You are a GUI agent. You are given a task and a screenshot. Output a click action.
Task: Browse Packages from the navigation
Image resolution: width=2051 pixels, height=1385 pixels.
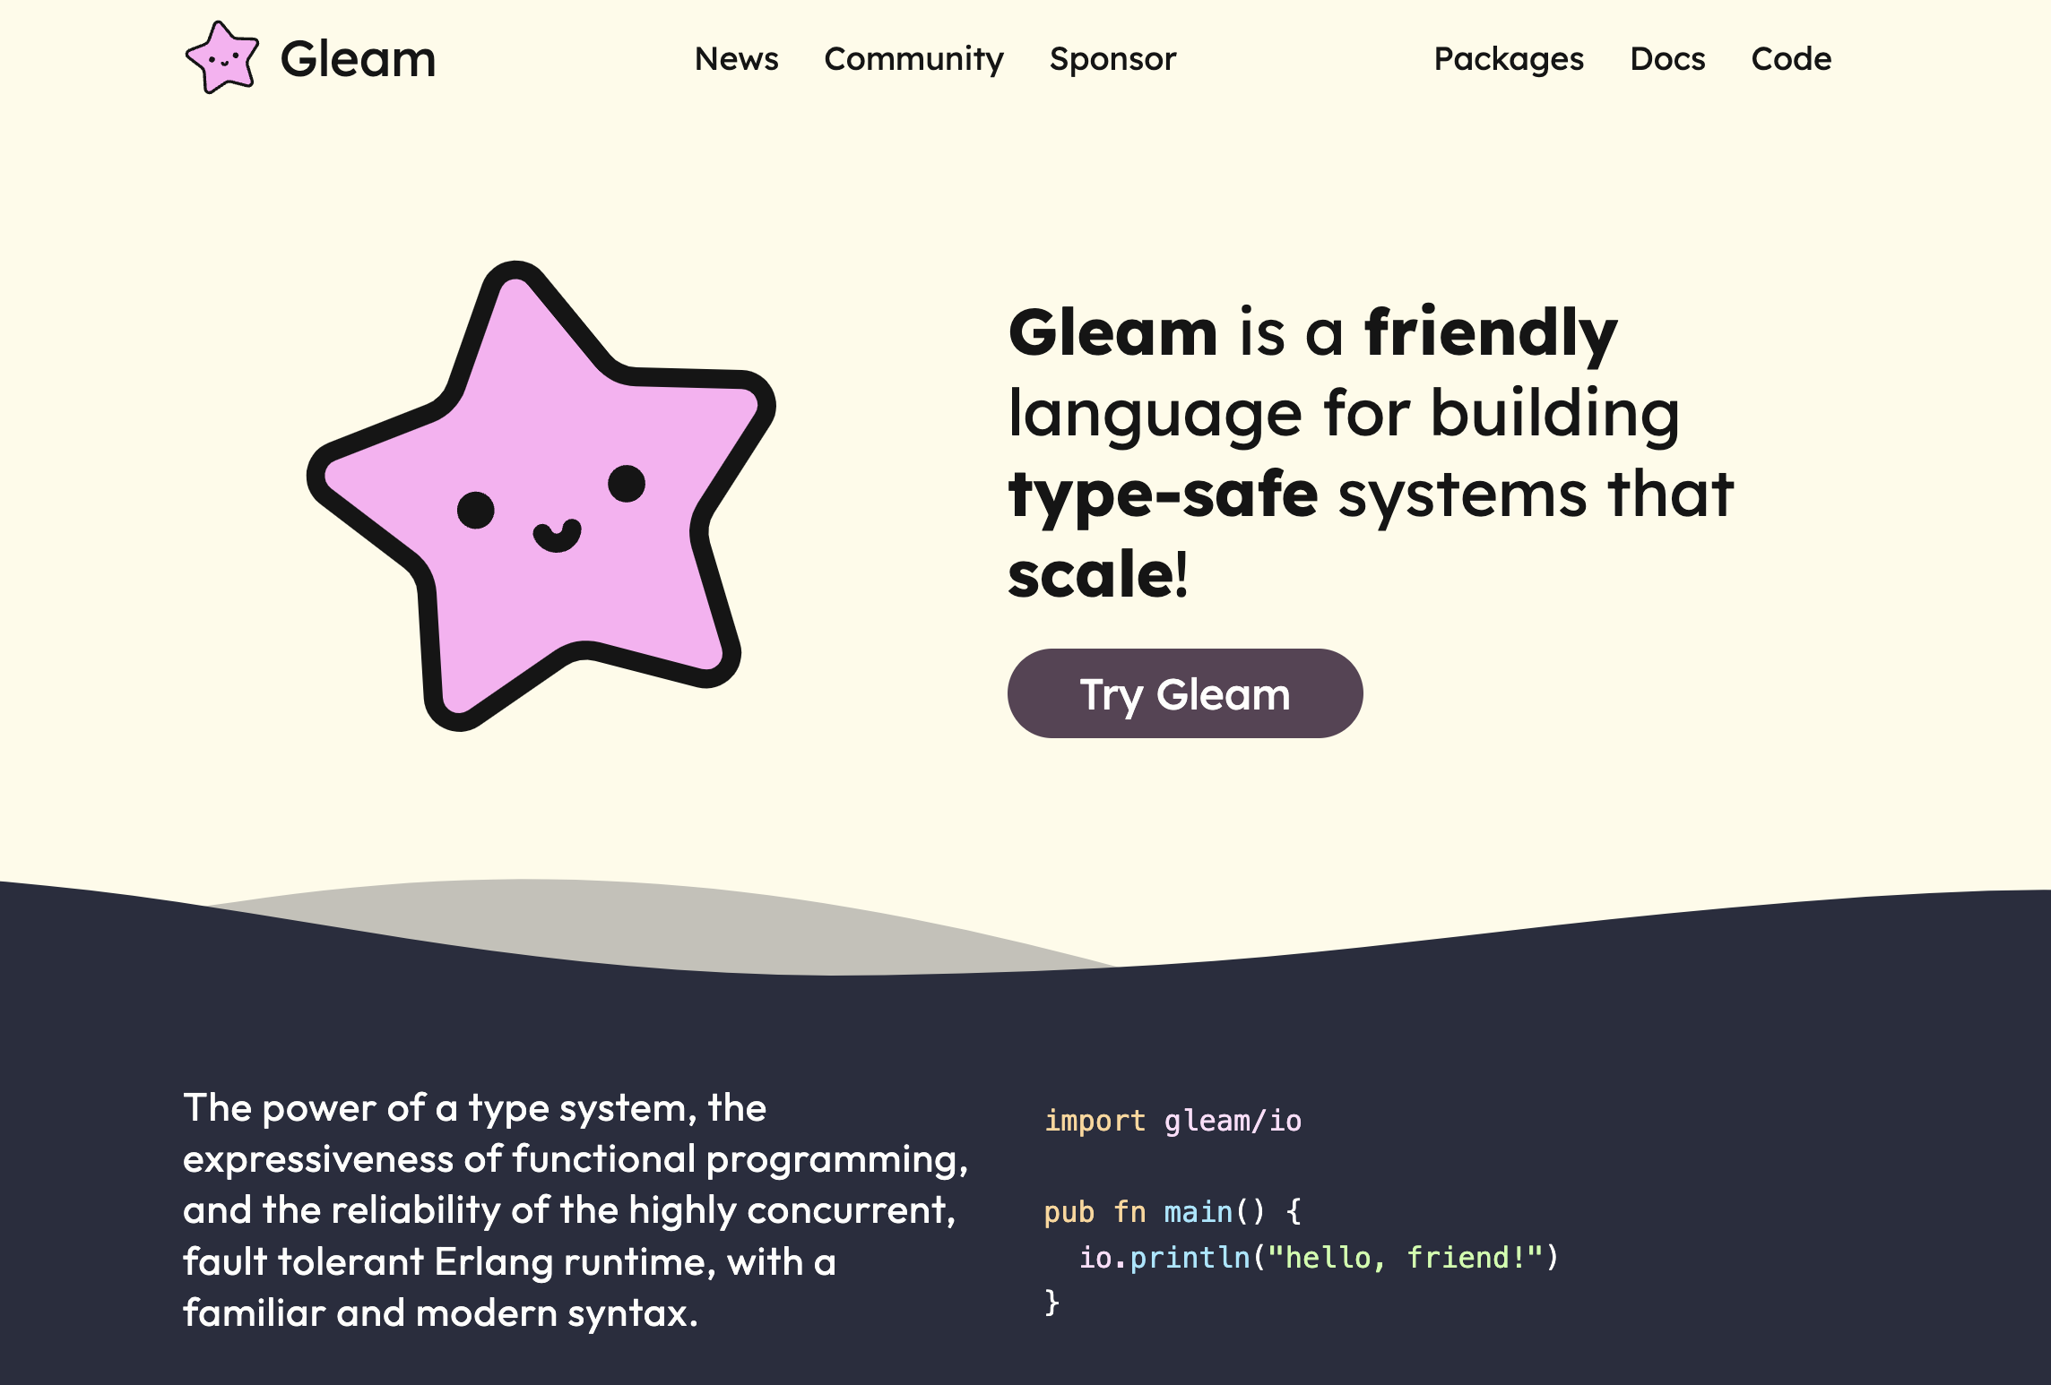coord(1509,59)
